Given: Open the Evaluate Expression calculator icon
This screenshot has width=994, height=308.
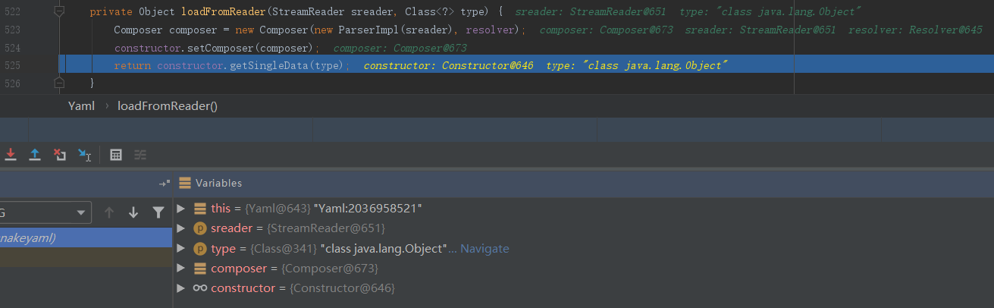Looking at the screenshot, I should click(116, 155).
